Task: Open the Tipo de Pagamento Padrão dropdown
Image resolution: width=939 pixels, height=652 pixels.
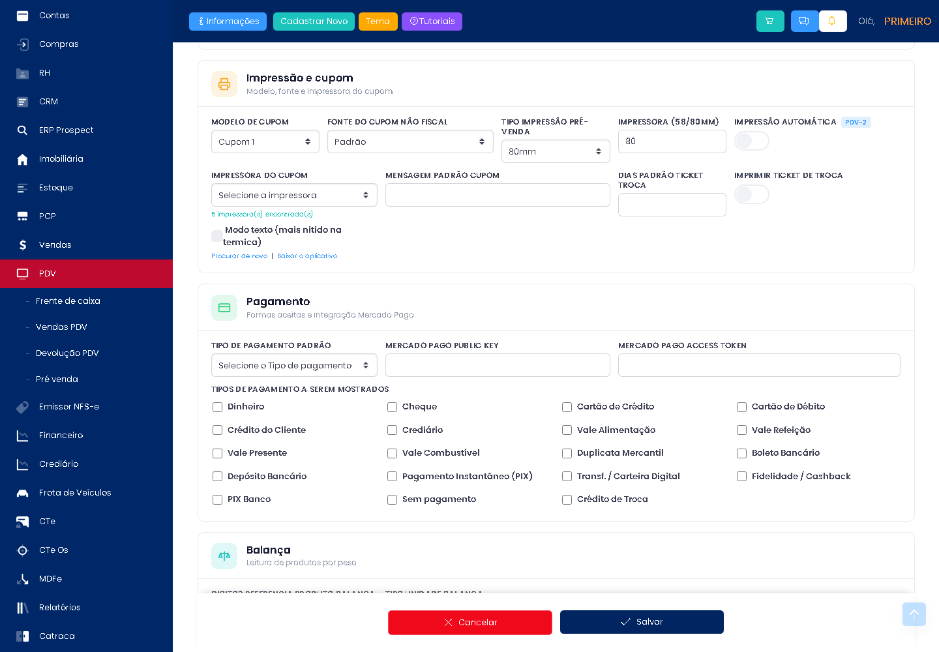Action: pyautogui.click(x=294, y=365)
